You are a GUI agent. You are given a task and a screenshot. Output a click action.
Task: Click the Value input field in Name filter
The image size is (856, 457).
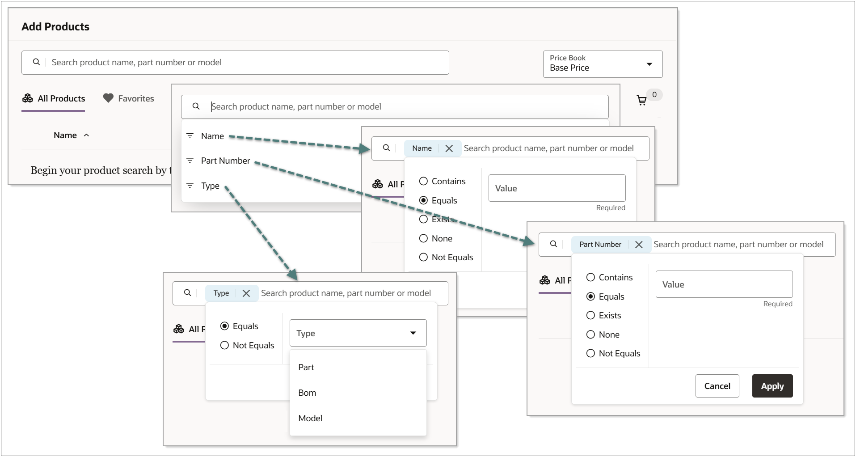pyautogui.click(x=557, y=188)
